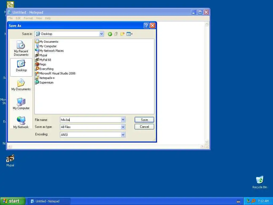Screen dimensions: 273x205
Task: Select the Recycle Bin desktop icon
Action: click(260, 182)
